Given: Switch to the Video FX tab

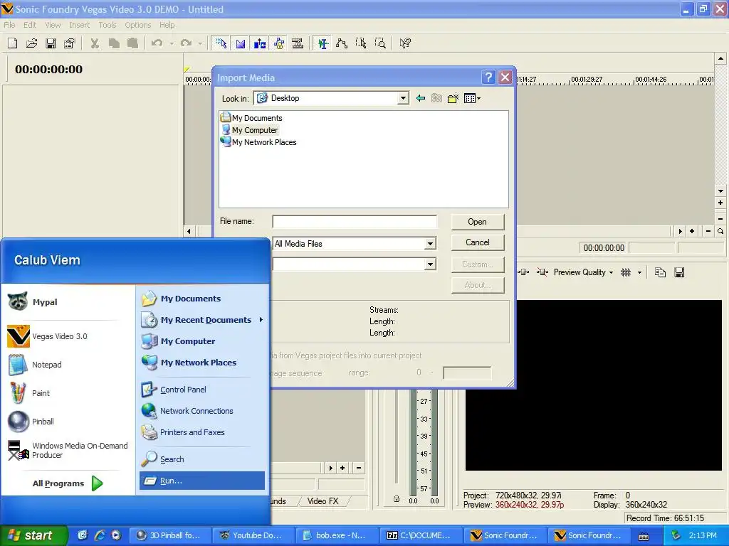Looking at the screenshot, I should pyautogui.click(x=322, y=501).
